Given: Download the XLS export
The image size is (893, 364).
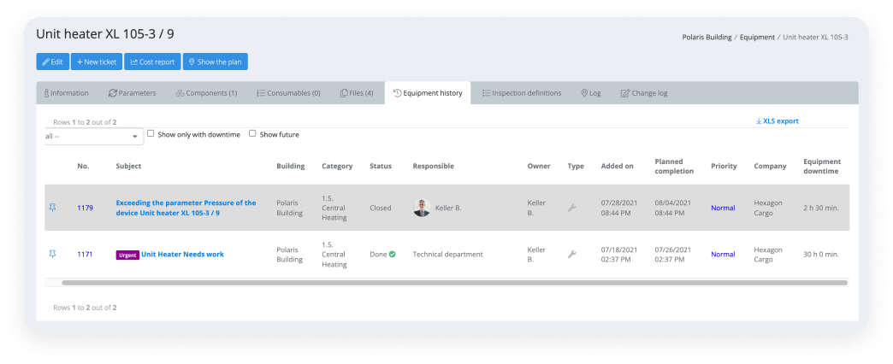Looking at the screenshot, I should coord(777,121).
